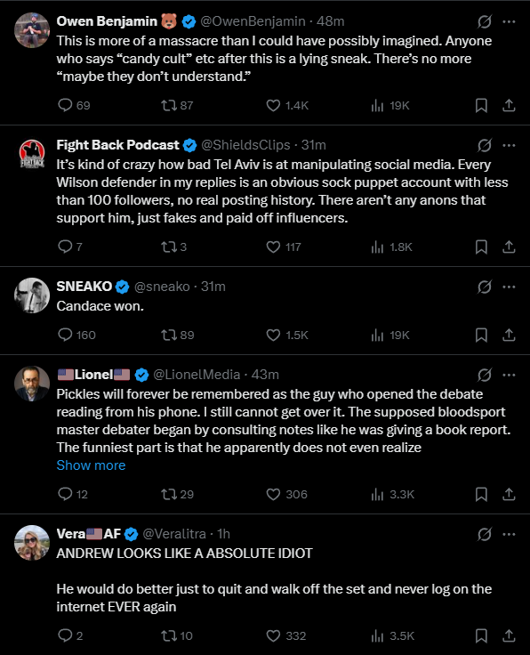Open three-dot menu on Lionel's tweet
Image resolution: width=530 pixels, height=655 pixels.
point(509,375)
